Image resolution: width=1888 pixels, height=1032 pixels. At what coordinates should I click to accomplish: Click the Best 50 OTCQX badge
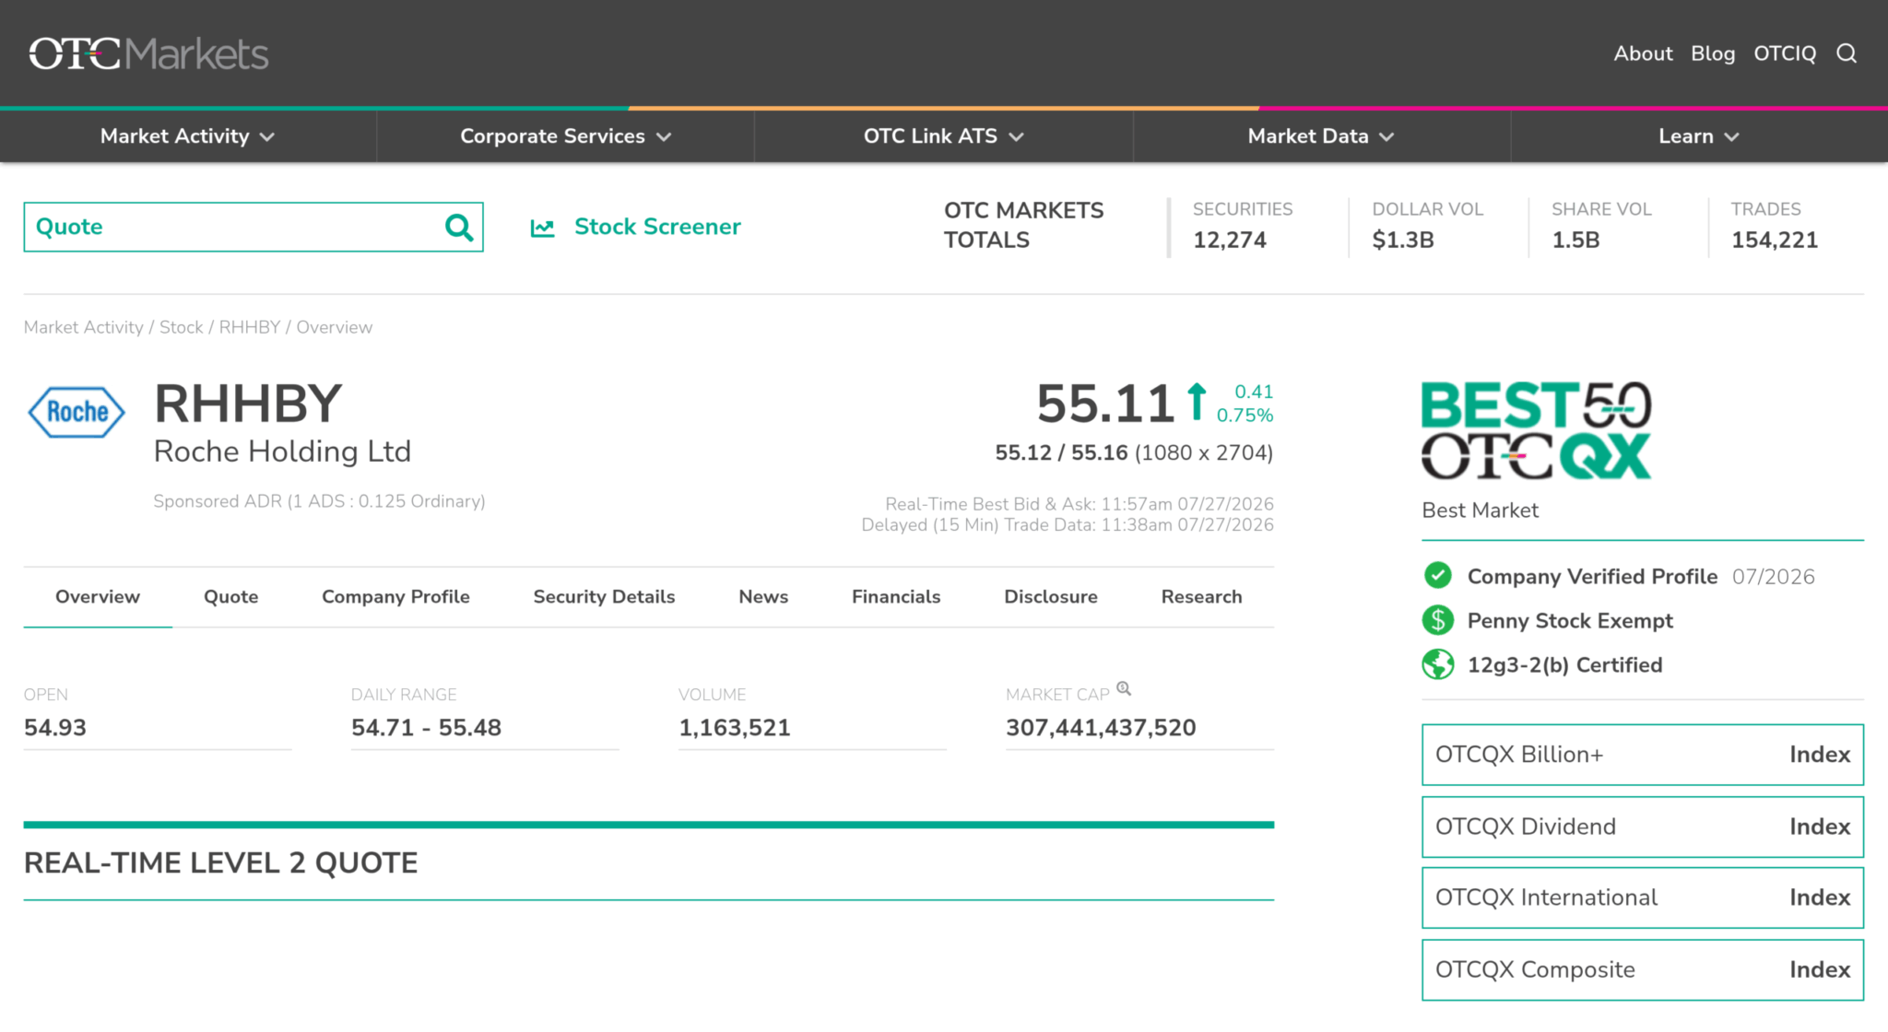[x=1536, y=430]
